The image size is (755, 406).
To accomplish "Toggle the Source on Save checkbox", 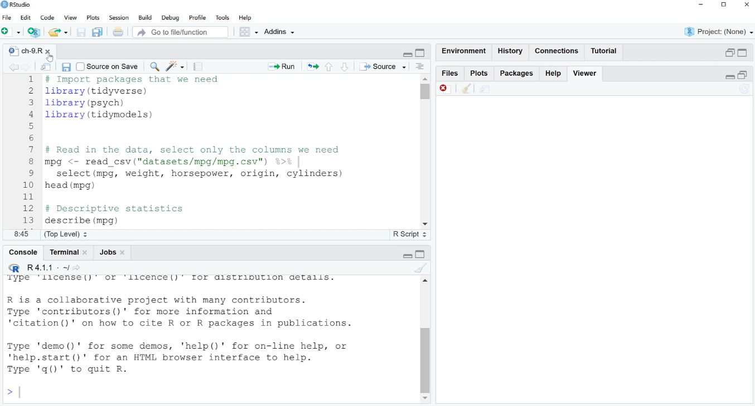I will tap(80, 67).
